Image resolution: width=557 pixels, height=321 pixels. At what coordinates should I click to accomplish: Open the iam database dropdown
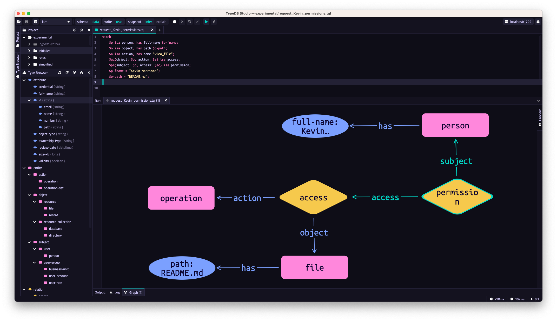point(56,22)
